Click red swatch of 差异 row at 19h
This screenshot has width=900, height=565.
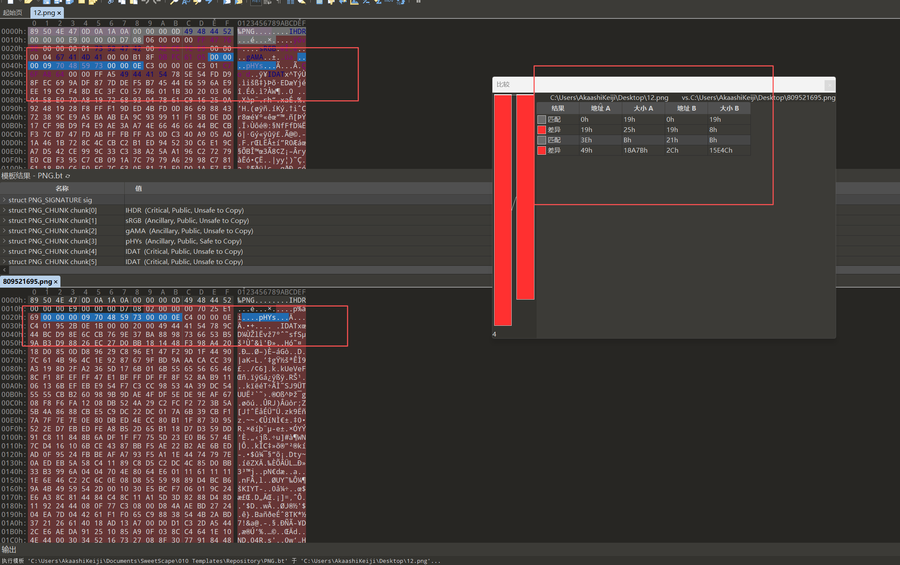click(542, 130)
